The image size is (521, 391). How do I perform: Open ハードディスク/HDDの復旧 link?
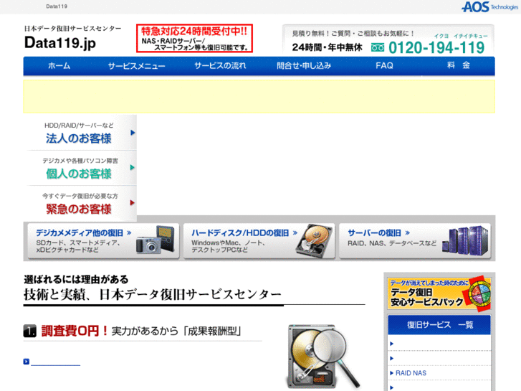pyautogui.click(x=244, y=232)
